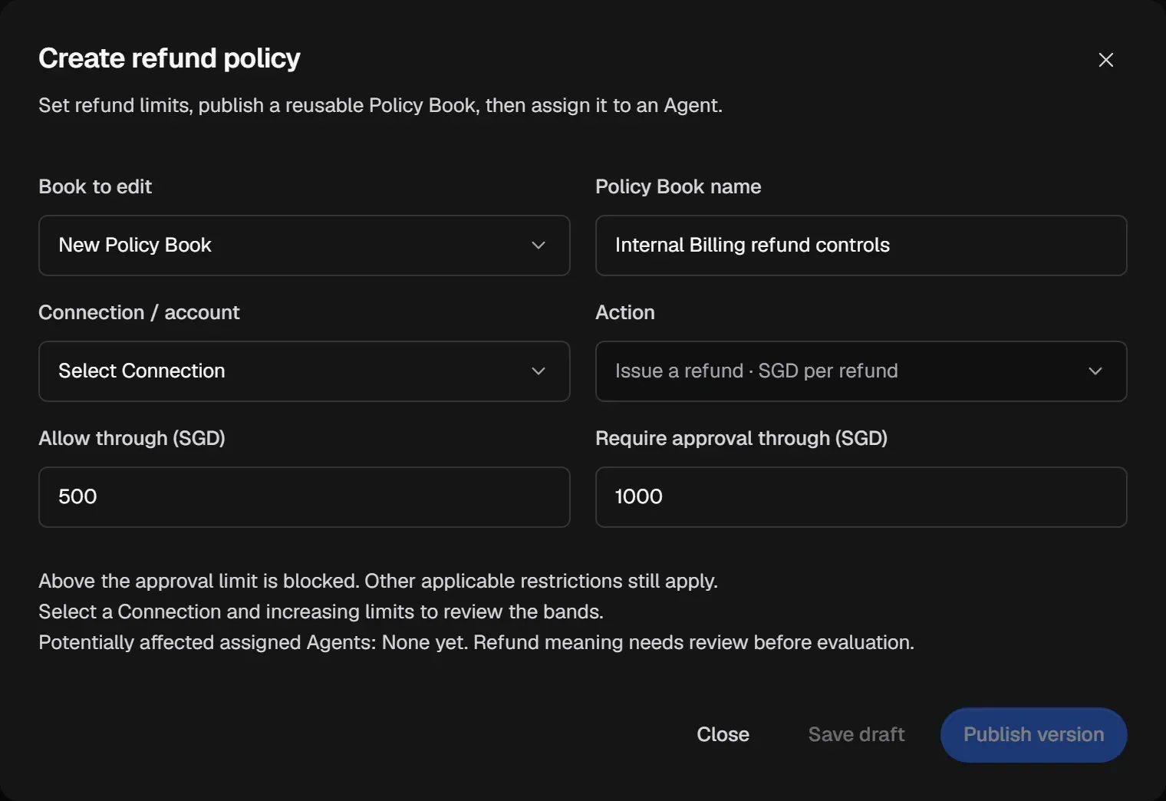1166x801 pixels.
Task: Close the Create refund policy dialog with X
Action: pyautogui.click(x=1105, y=60)
